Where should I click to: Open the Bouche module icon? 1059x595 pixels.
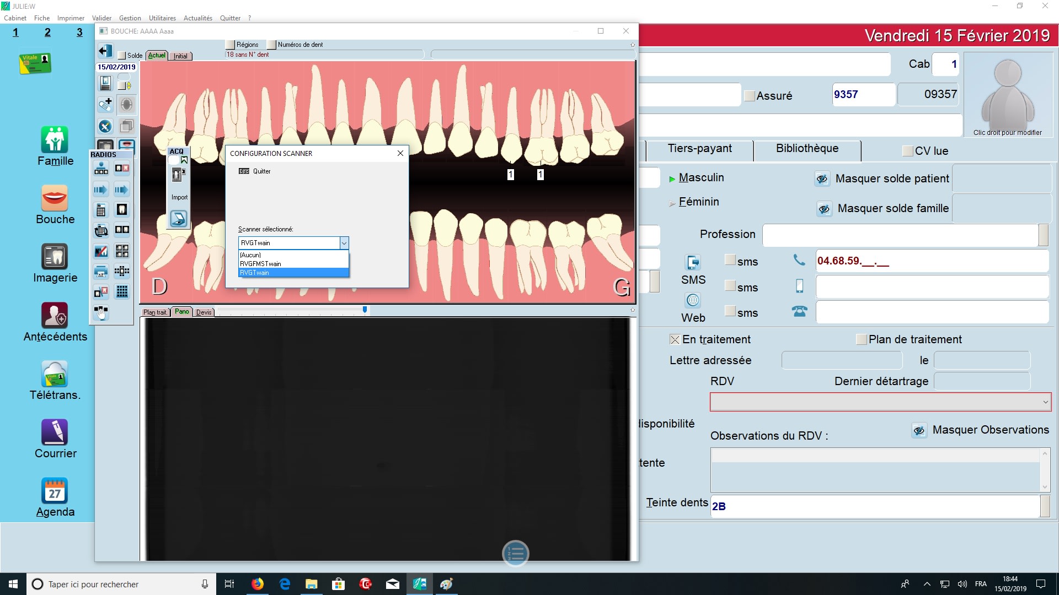(55, 198)
